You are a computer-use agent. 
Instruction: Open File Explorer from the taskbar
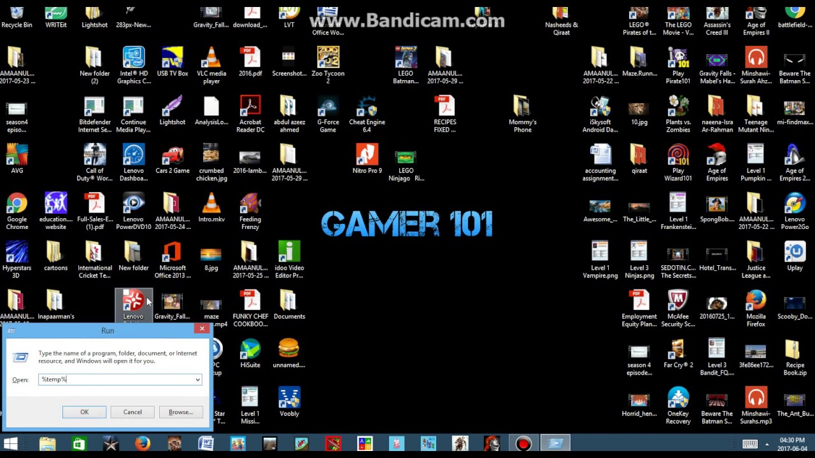47,443
